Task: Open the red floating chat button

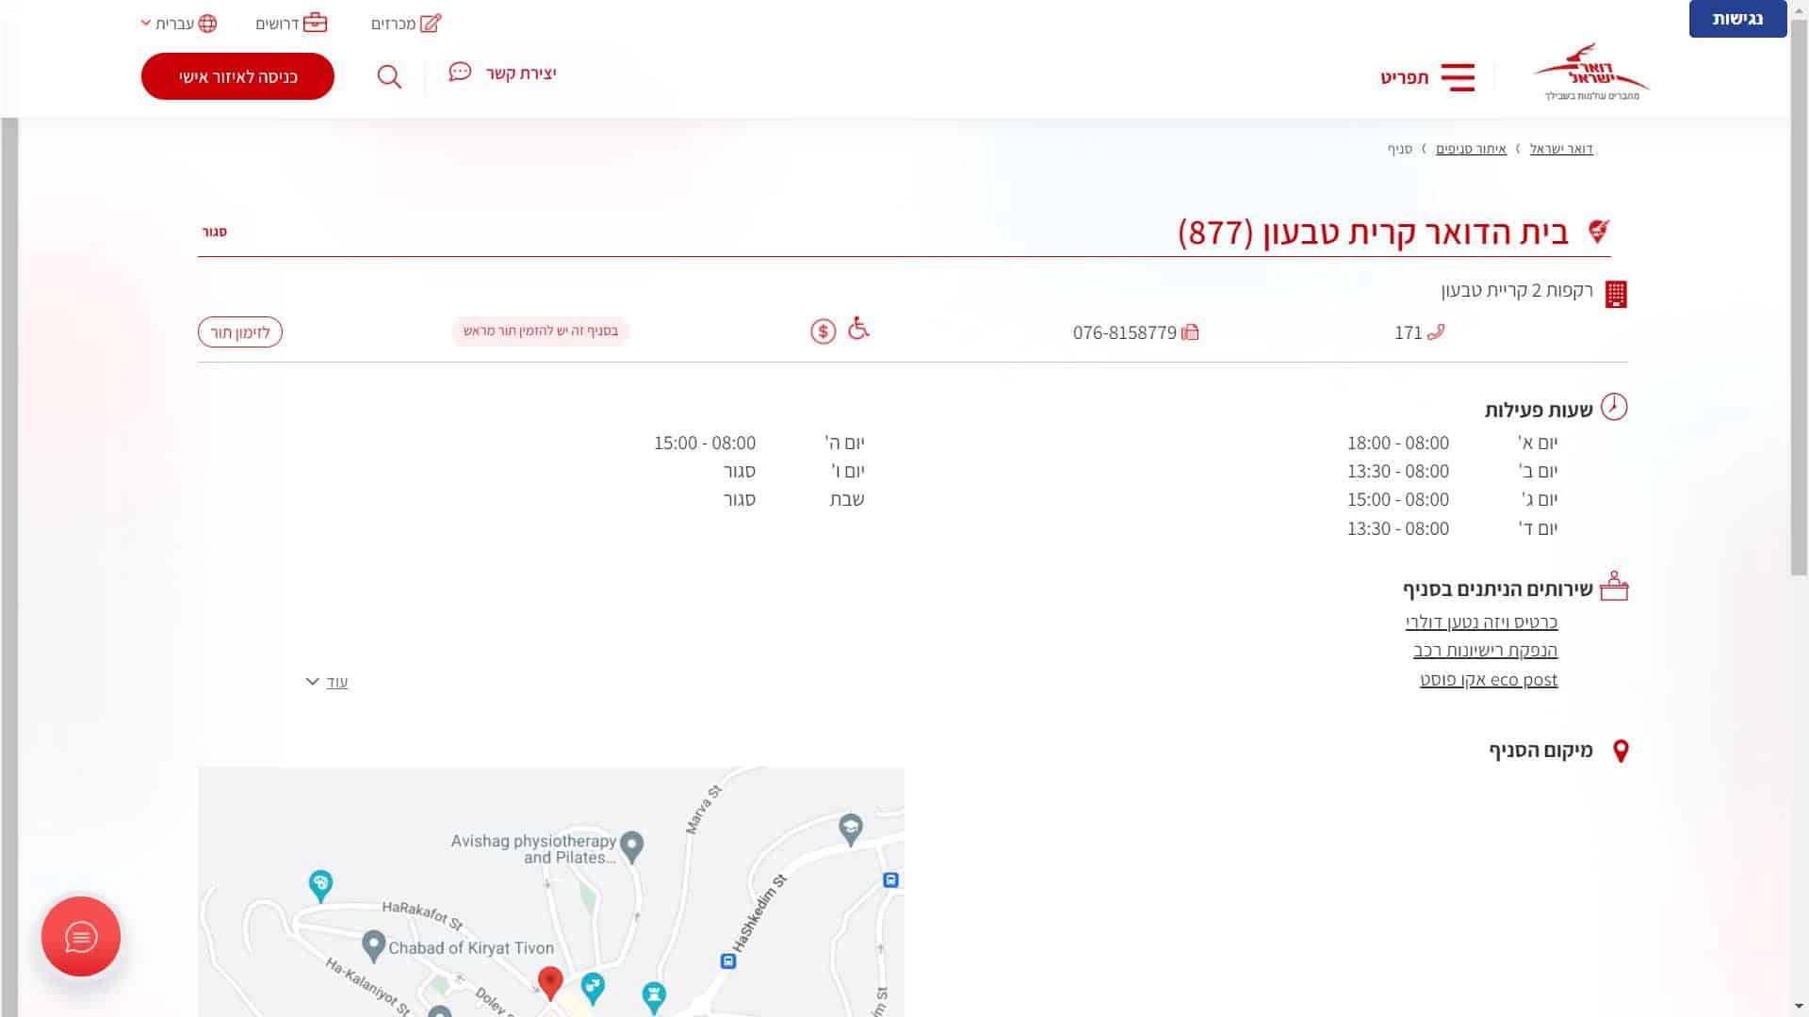Action: click(x=81, y=937)
